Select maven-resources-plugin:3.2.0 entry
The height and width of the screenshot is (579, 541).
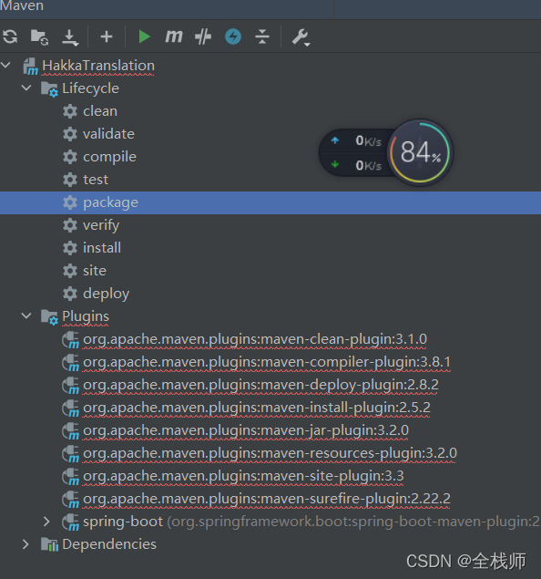(x=270, y=453)
